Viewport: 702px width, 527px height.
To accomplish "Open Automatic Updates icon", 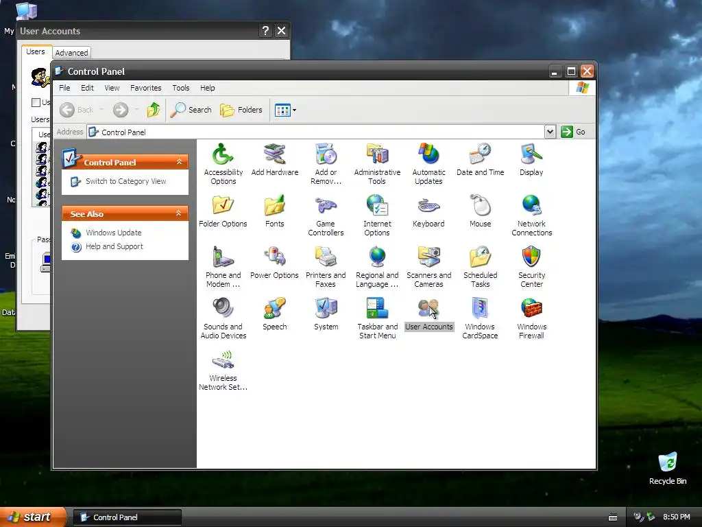I will coord(428,164).
